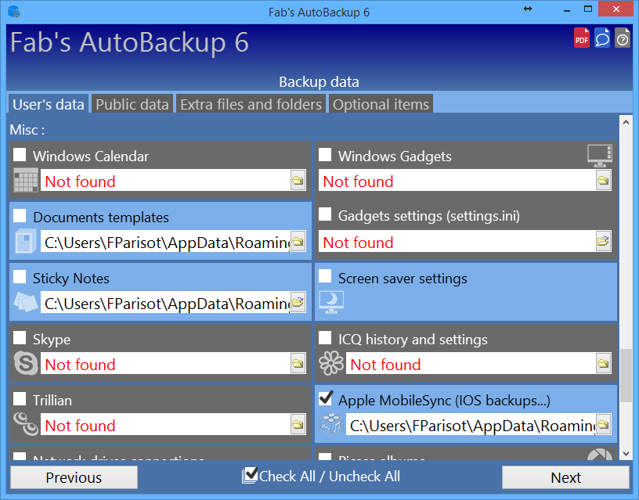
Task: Enable the Sticky Notes checkbox
Action: click(20, 276)
